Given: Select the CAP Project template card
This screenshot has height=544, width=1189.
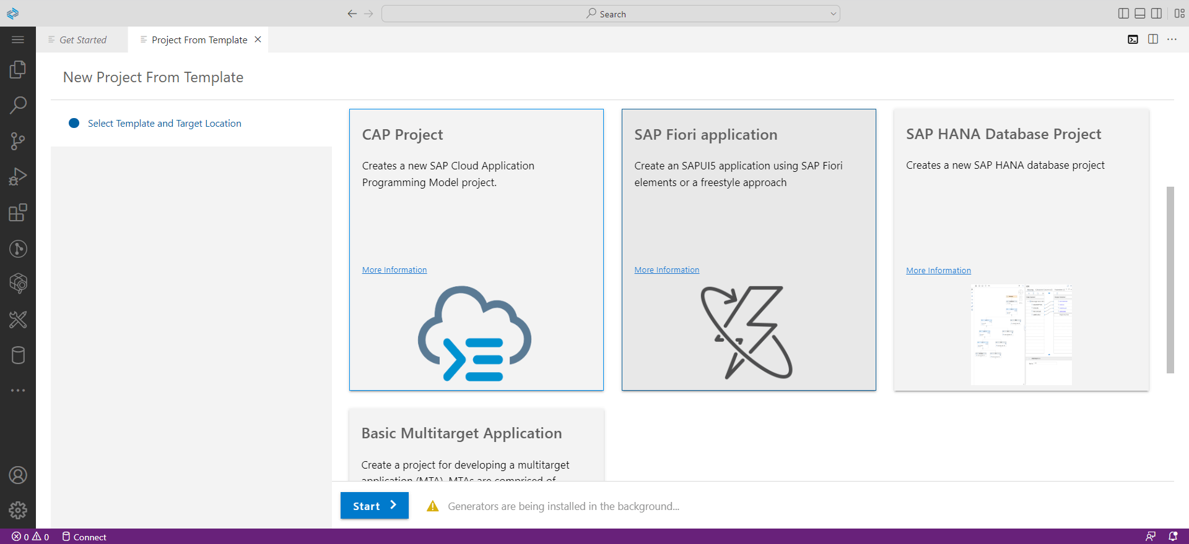Looking at the screenshot, I should (476, 250).
